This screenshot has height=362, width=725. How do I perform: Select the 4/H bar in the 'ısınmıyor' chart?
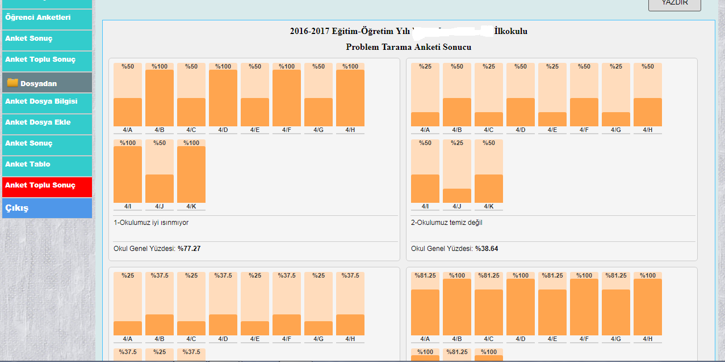pos(350,97)
